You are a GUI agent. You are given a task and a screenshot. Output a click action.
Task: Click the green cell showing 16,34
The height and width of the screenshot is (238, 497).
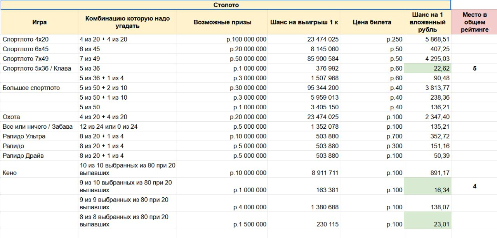click(x=427, y=186)
